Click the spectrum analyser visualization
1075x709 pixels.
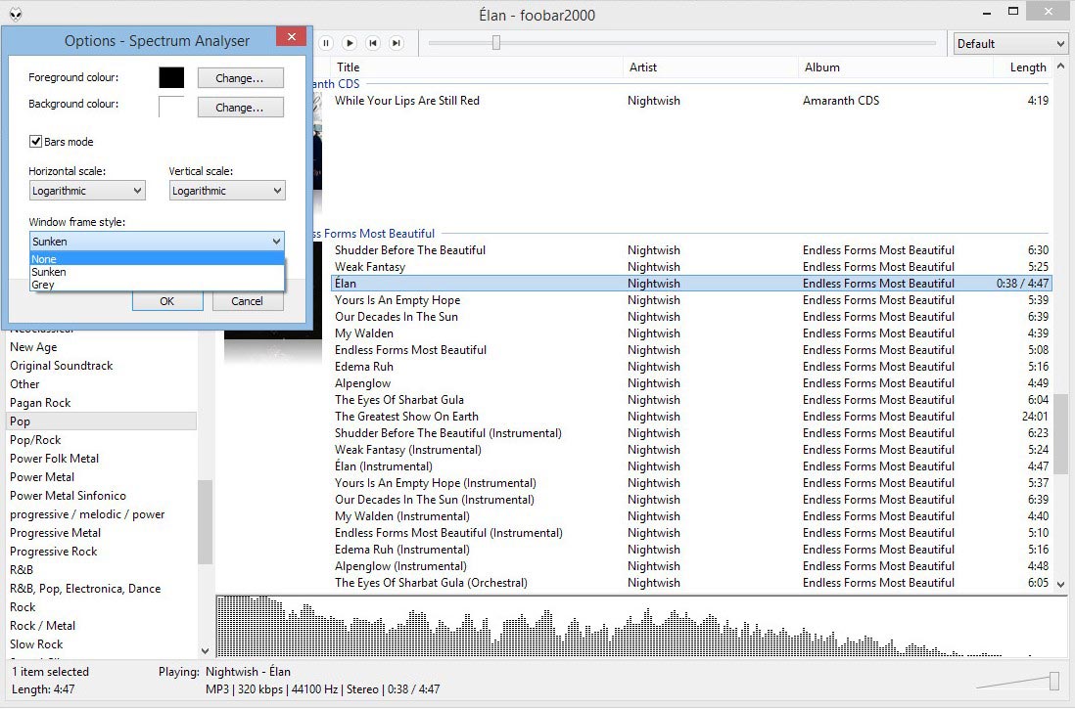(636, 626)
